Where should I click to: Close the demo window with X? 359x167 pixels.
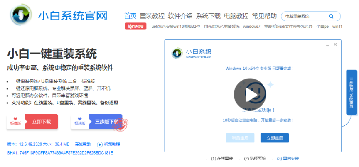(335, 44)
